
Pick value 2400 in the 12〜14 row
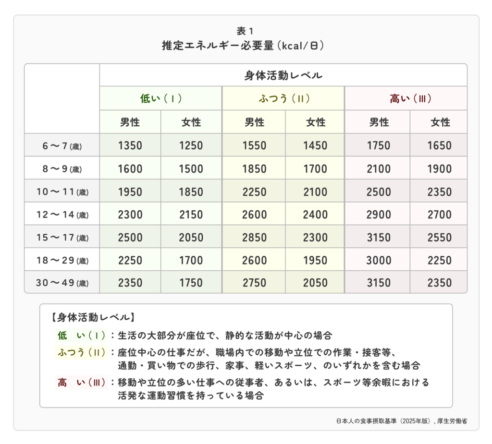click(315, 215)
